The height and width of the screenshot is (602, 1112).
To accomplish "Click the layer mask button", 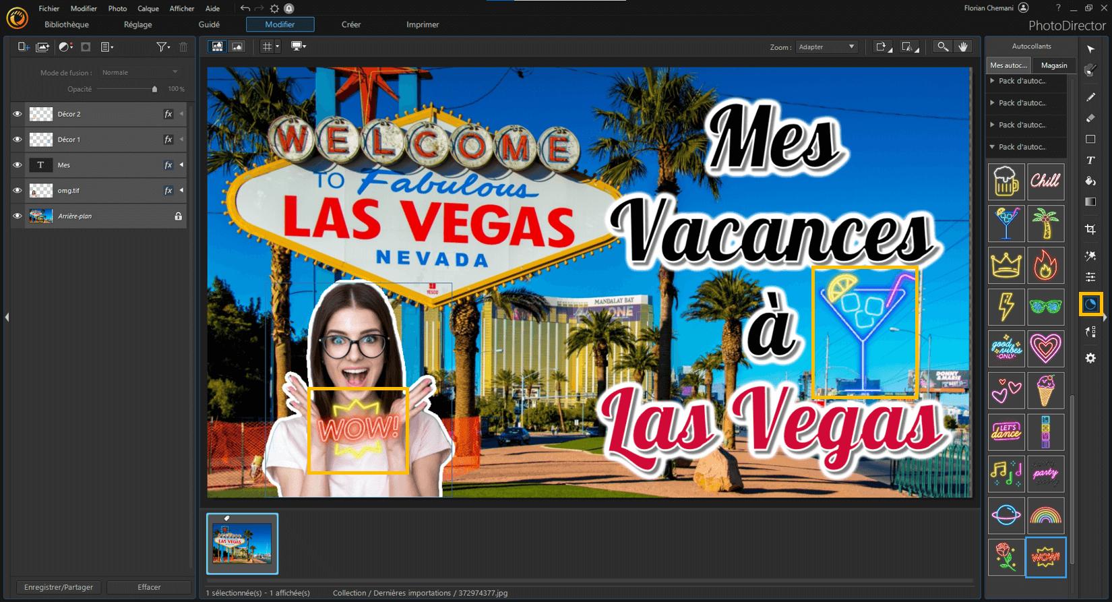I will click(86, 47).
